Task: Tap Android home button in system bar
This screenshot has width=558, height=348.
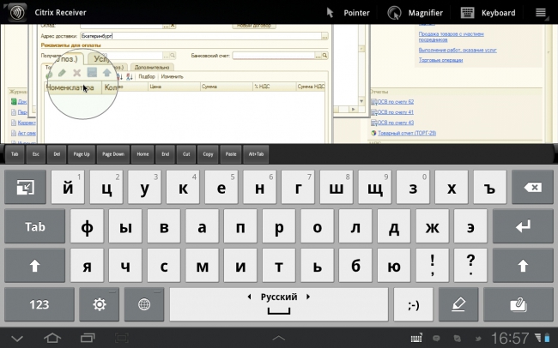Action: tap(52, 338)
